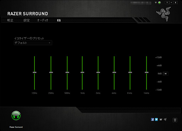The height and width of the screenshot is (131, 182).
Task: Click the 1kHz slider handle
Action: 82,72
